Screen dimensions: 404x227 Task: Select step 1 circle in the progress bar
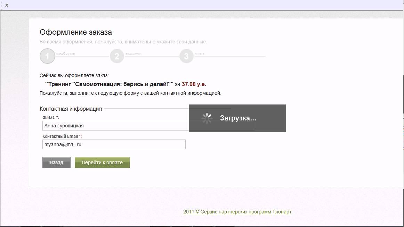tap(47, 56)
